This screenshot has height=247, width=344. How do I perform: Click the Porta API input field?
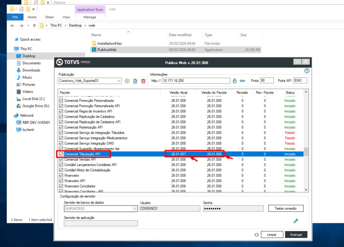(300, 81)
